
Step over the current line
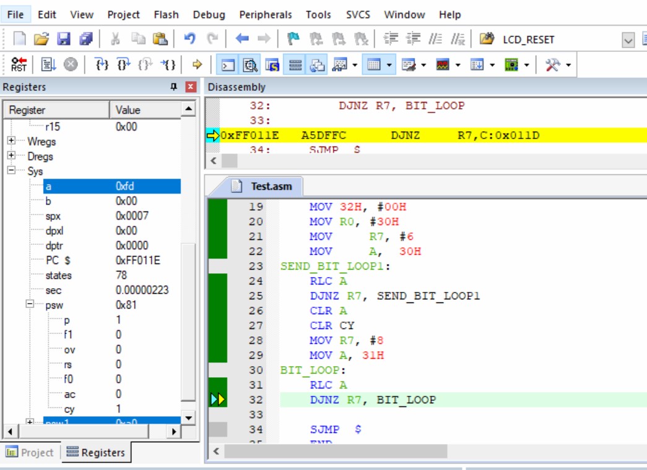tap(124, 64)
